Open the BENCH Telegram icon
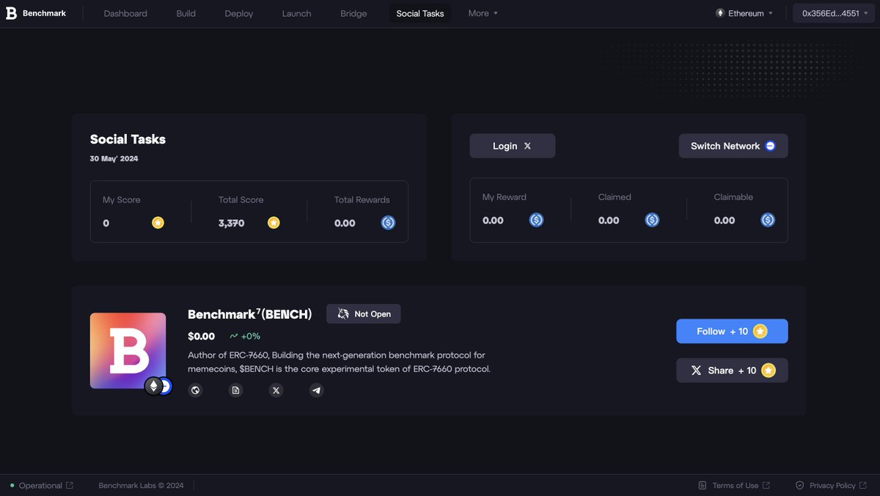The image size is (880, 496). (316, 390)
